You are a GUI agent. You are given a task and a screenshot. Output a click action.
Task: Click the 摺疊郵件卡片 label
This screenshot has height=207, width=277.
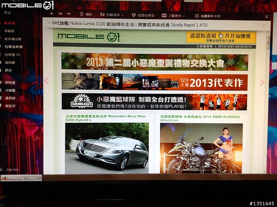click(x=211, y=16)
